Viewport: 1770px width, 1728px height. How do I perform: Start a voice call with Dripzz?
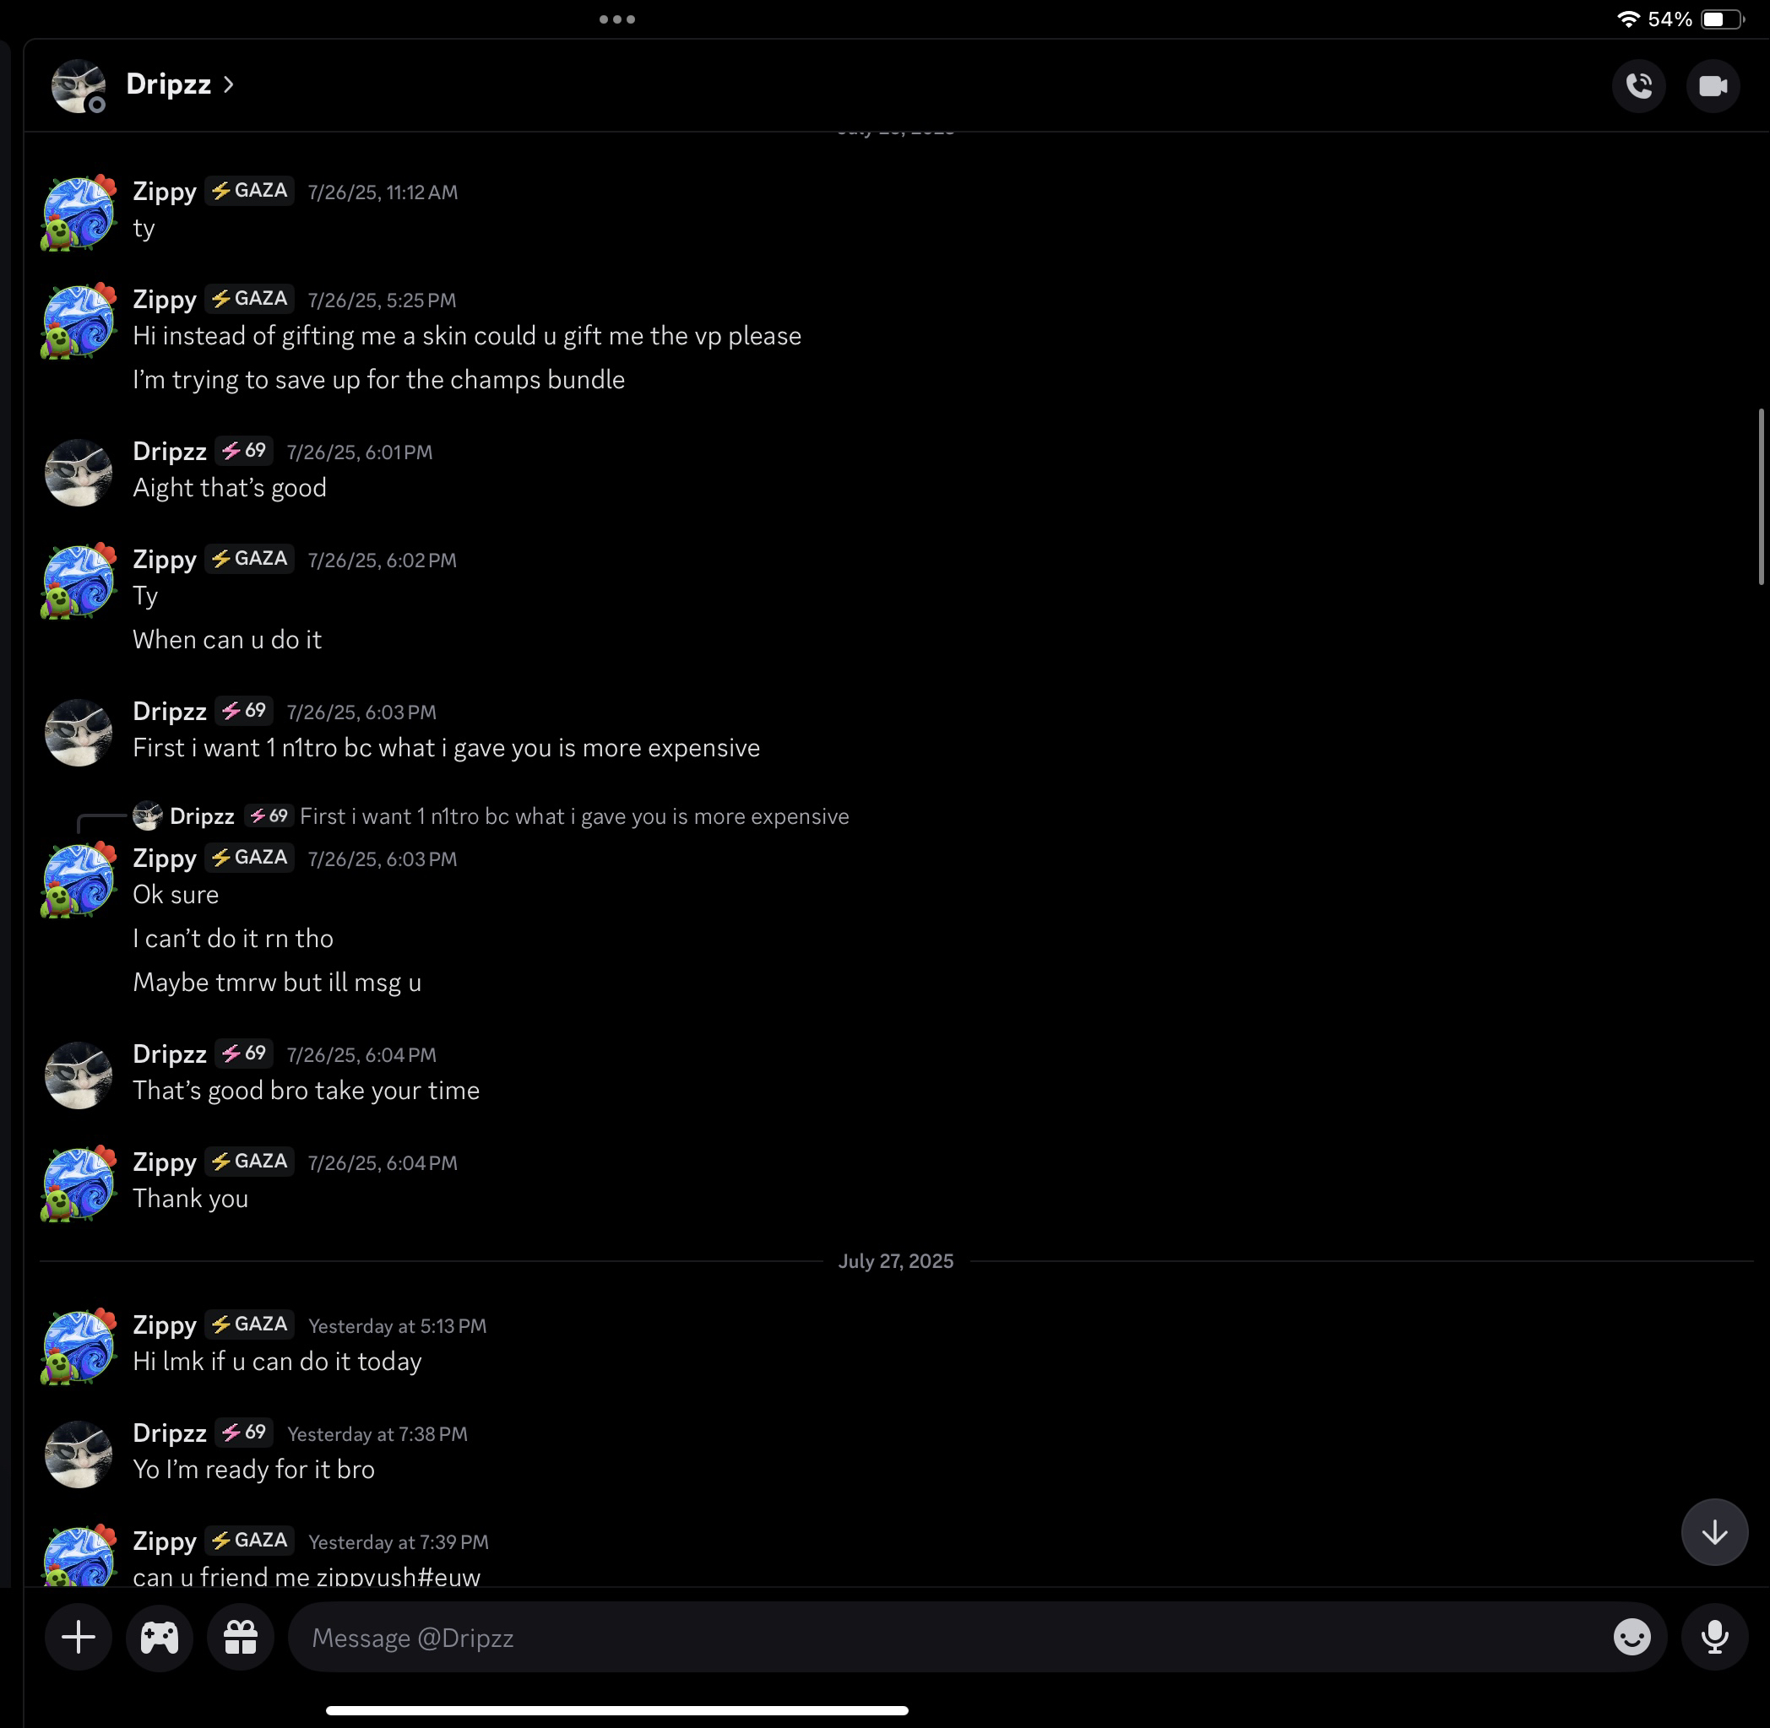point(1638,86)
